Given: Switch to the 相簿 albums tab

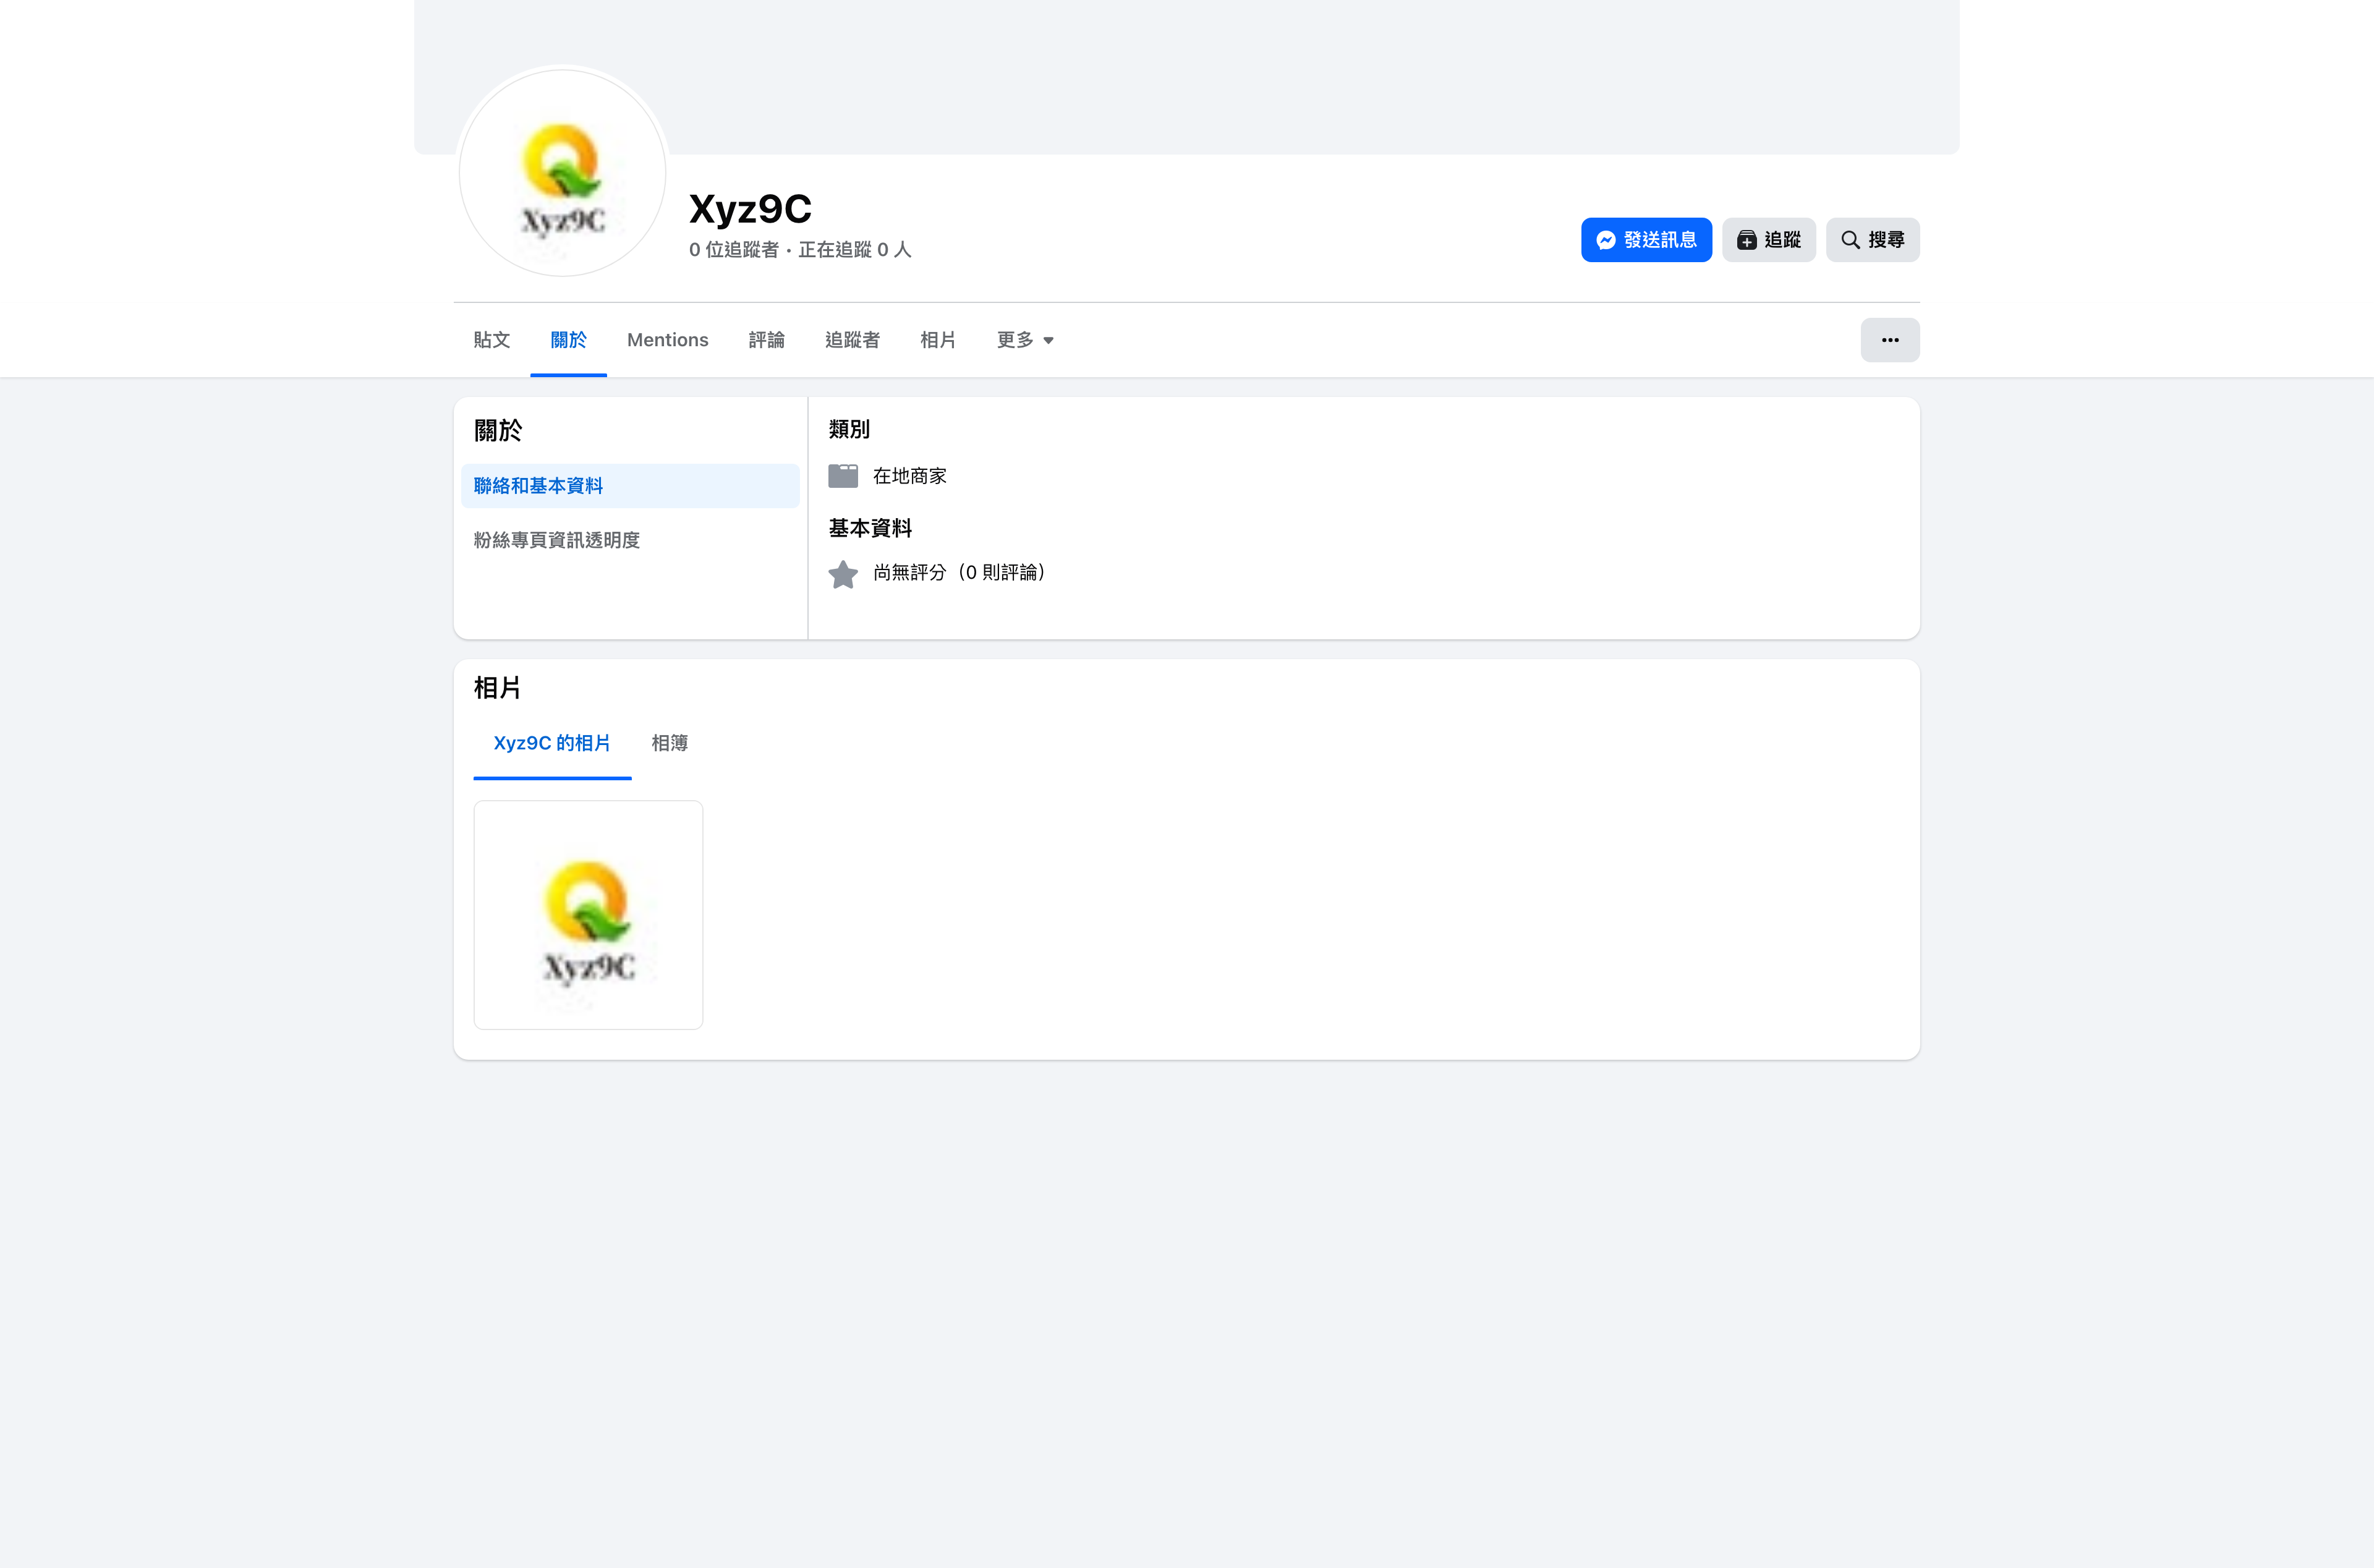Looking at the screenshot, I should point(669,743).
